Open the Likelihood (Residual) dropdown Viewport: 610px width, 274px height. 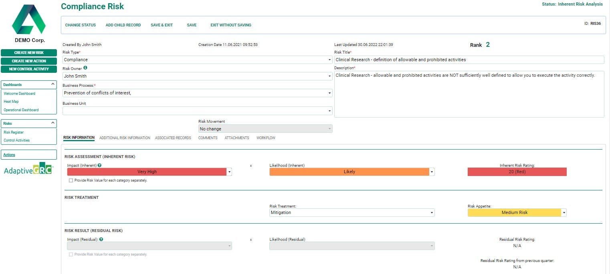[352, 246]
